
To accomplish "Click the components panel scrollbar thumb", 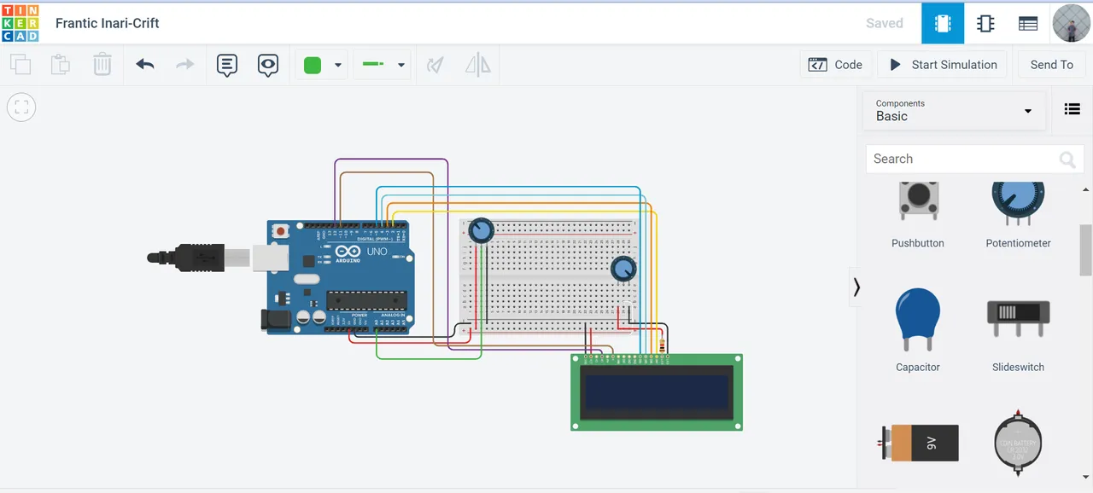I will click(1085, 250).
